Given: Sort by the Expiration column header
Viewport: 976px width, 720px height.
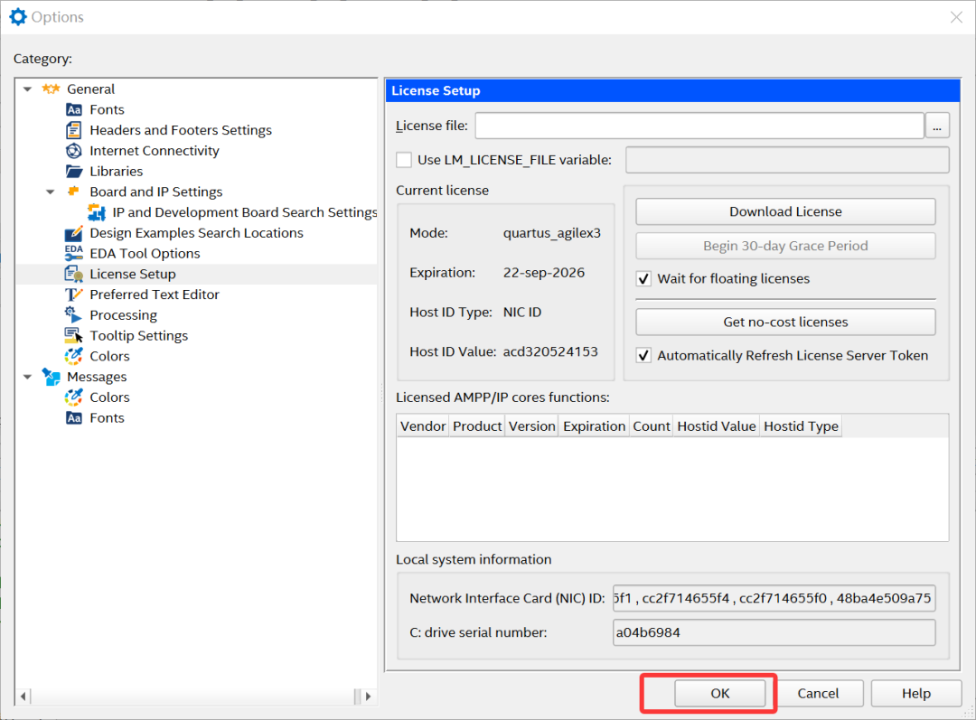Looking at the screenshot, I should [x=594, y=426].
